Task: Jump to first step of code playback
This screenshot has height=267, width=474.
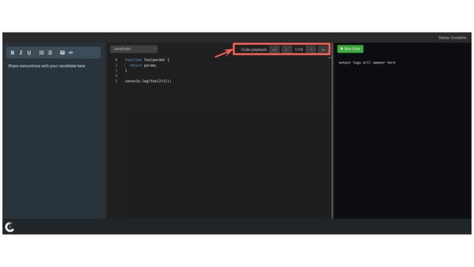Action: pyautogui.click(x=274, y=50)
